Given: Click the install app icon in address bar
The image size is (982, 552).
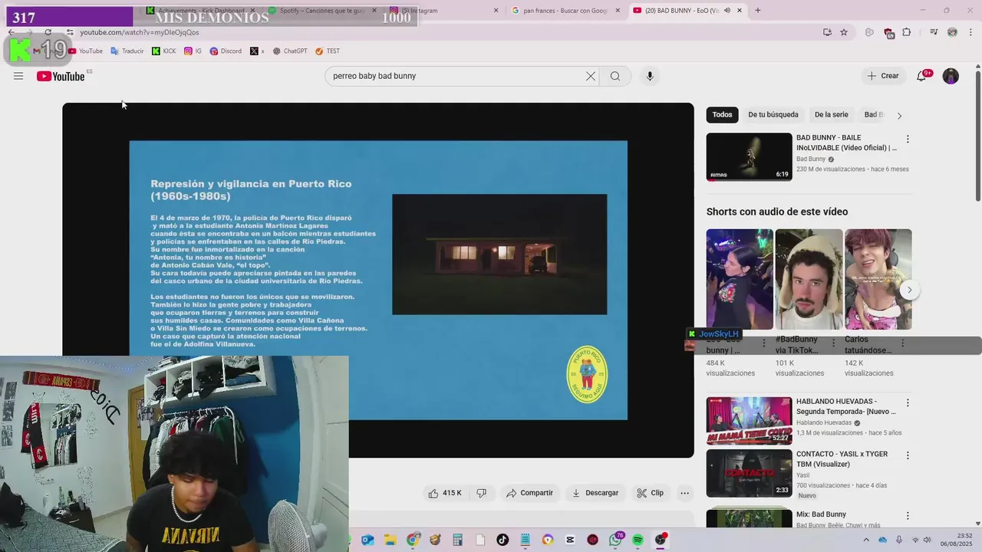Looking at the screenshot, I should point(827,32).
